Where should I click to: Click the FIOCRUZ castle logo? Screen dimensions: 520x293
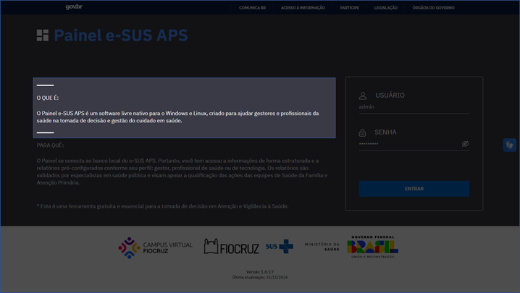click(x=231, y=247)
